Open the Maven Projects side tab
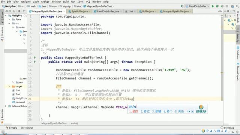 (238, 72)
